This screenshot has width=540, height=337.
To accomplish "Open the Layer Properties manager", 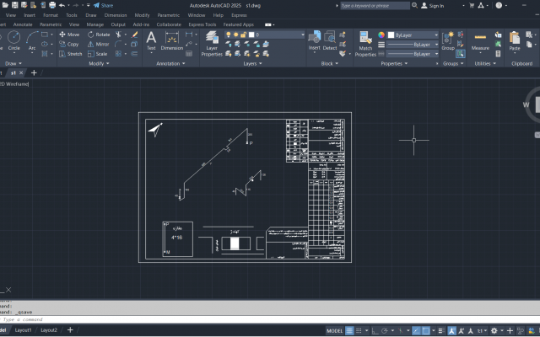I will (x=212, y=44).
